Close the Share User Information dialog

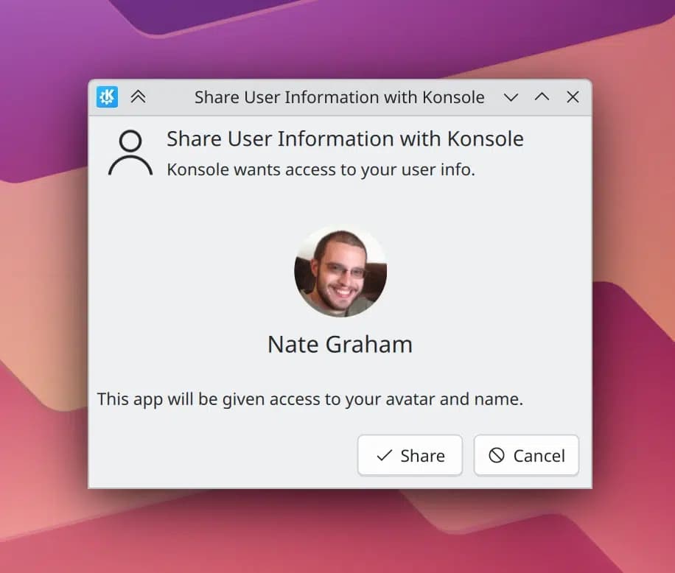(573, 96)
